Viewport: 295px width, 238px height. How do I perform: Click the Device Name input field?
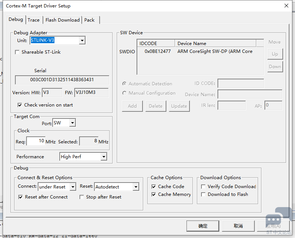(x=250, y=94)
